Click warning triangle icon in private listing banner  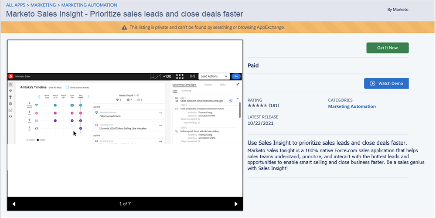(124, 27)
